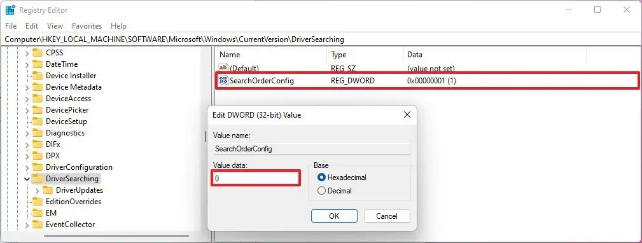Expand the EventCollector key

click(27, 225)
